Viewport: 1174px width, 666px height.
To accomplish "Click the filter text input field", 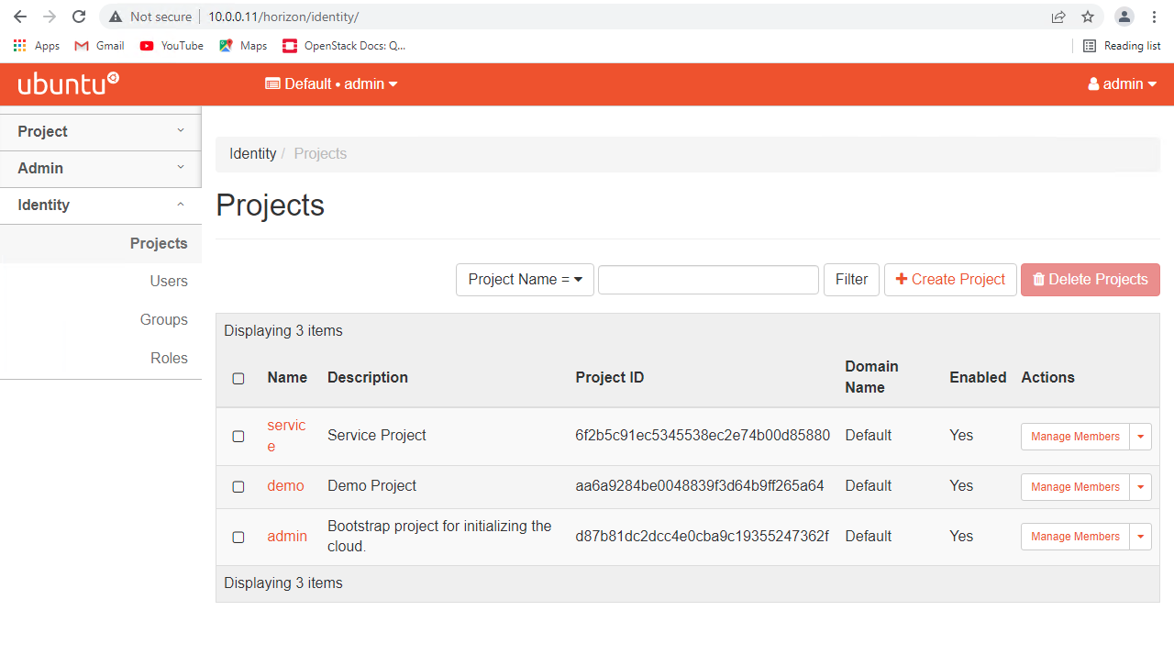I will pyautogui.click(x=708, y=280).
